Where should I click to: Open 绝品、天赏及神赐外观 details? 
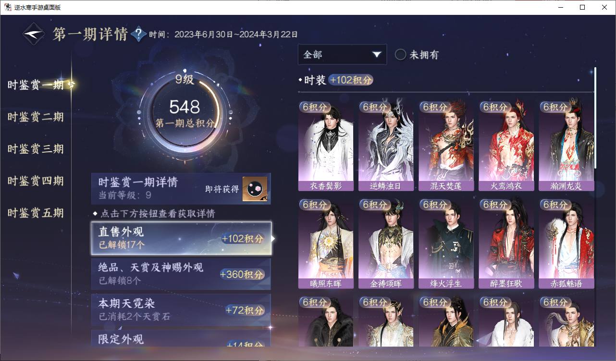[x=181, y=274]
